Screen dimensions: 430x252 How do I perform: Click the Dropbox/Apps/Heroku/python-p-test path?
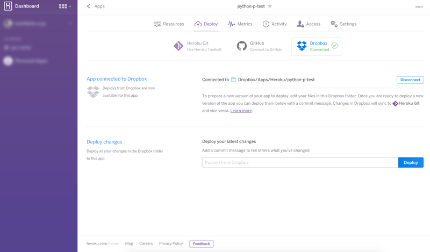[x=276, y=80]
